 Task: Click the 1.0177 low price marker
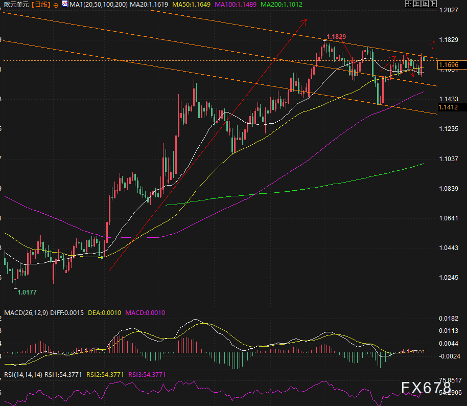tap(27, 292)
